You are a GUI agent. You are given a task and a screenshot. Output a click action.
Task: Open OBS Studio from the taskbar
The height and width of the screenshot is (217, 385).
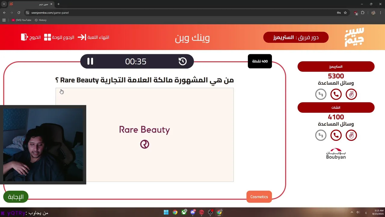pyautogui.click(x=211, y=212)
